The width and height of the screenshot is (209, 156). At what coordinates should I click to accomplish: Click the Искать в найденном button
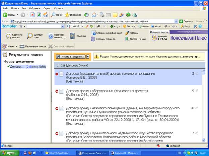[x=70, y=56]
